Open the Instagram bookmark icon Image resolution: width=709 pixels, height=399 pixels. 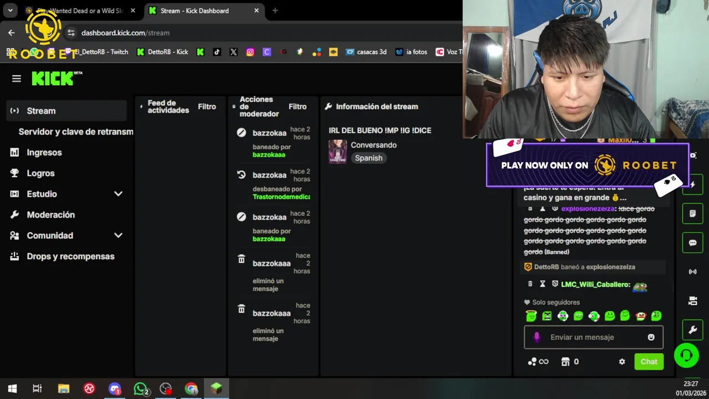click(x=250, y=52)
